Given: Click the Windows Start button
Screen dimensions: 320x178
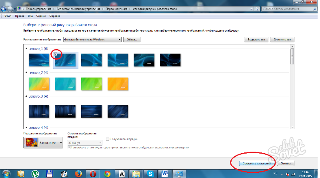Looking at the screenshot, I should coord(7,173).
